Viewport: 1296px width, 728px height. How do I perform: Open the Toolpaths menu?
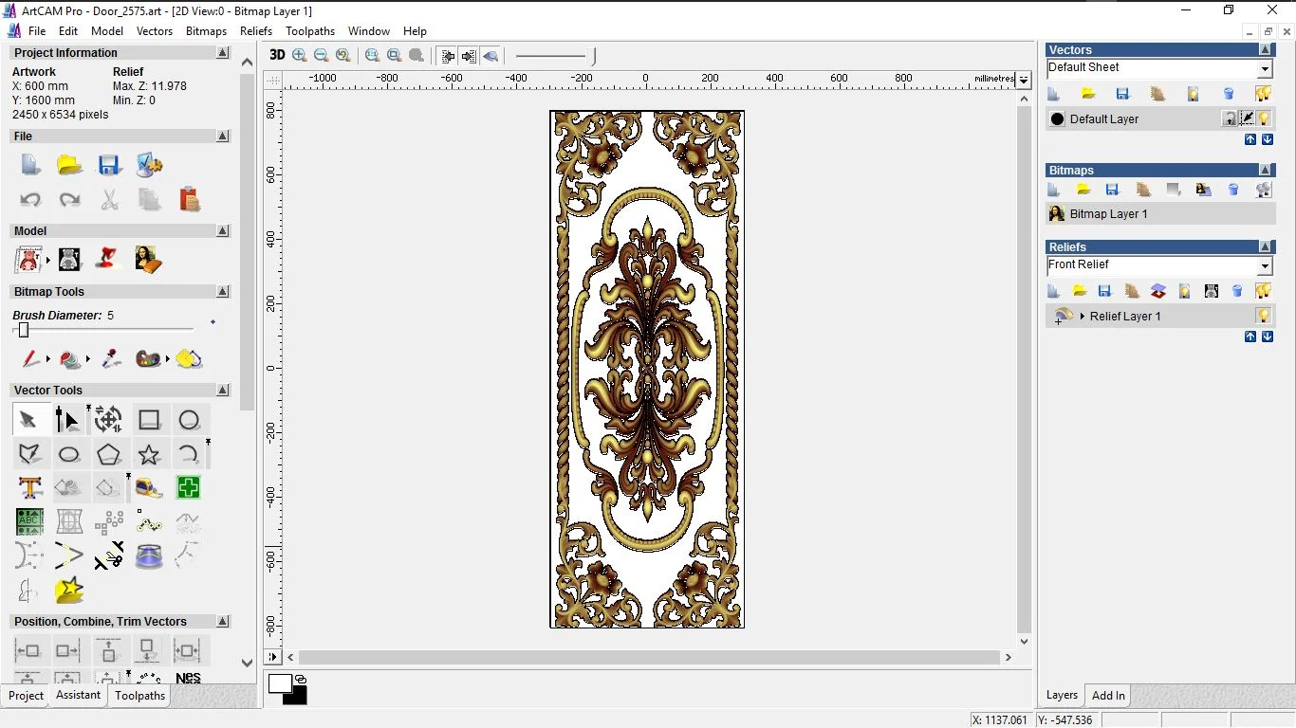[310, 31]
